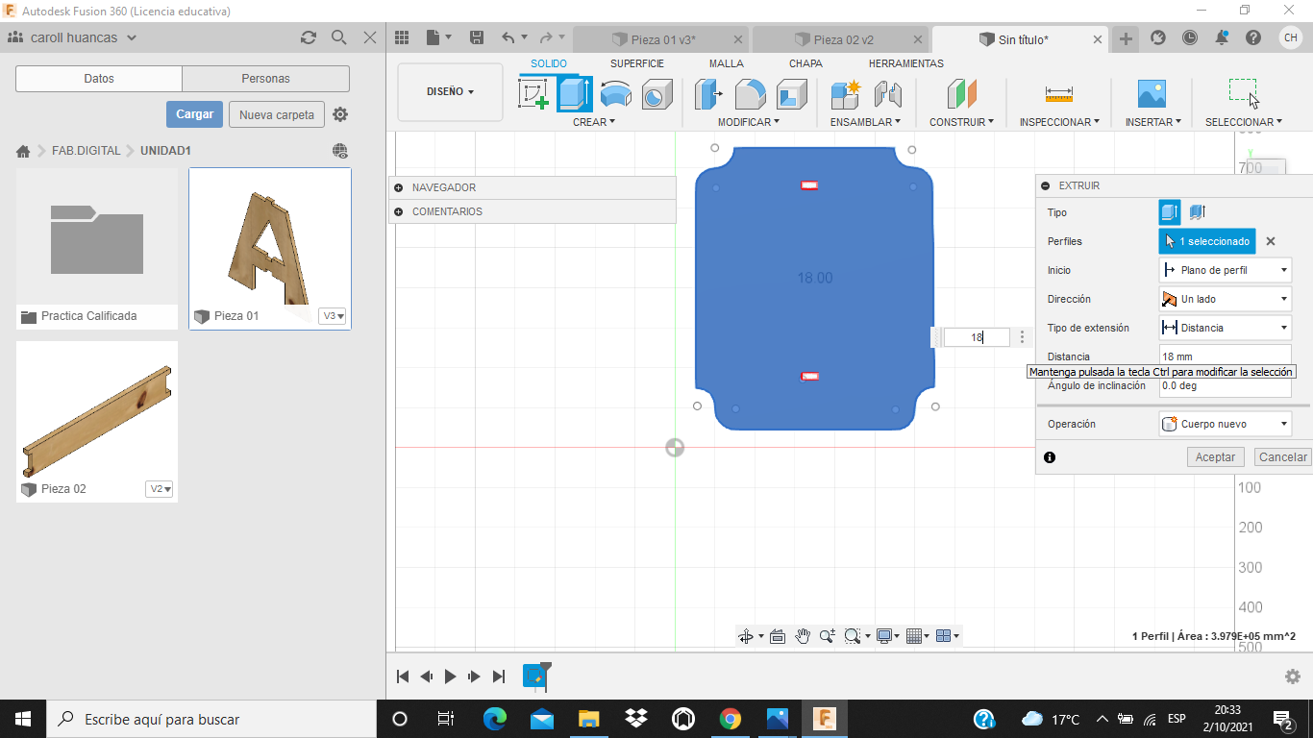
Task: Click the Aceptar button
Action: pyautogui.click(x=1215, y=457)
